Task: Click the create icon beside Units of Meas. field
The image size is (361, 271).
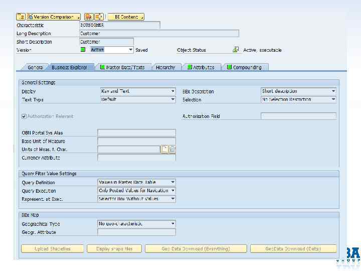Action: pyautogui.click(x=164, y=149)
